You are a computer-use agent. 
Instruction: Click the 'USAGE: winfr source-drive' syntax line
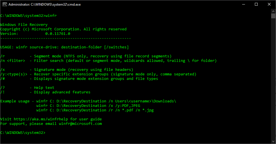click(65, 47)
